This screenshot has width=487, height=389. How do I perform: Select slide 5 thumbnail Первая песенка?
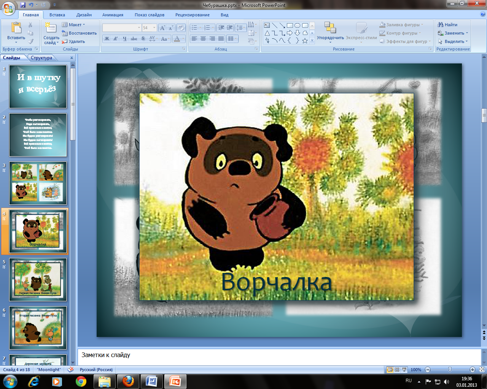click(x=38, y=280)
